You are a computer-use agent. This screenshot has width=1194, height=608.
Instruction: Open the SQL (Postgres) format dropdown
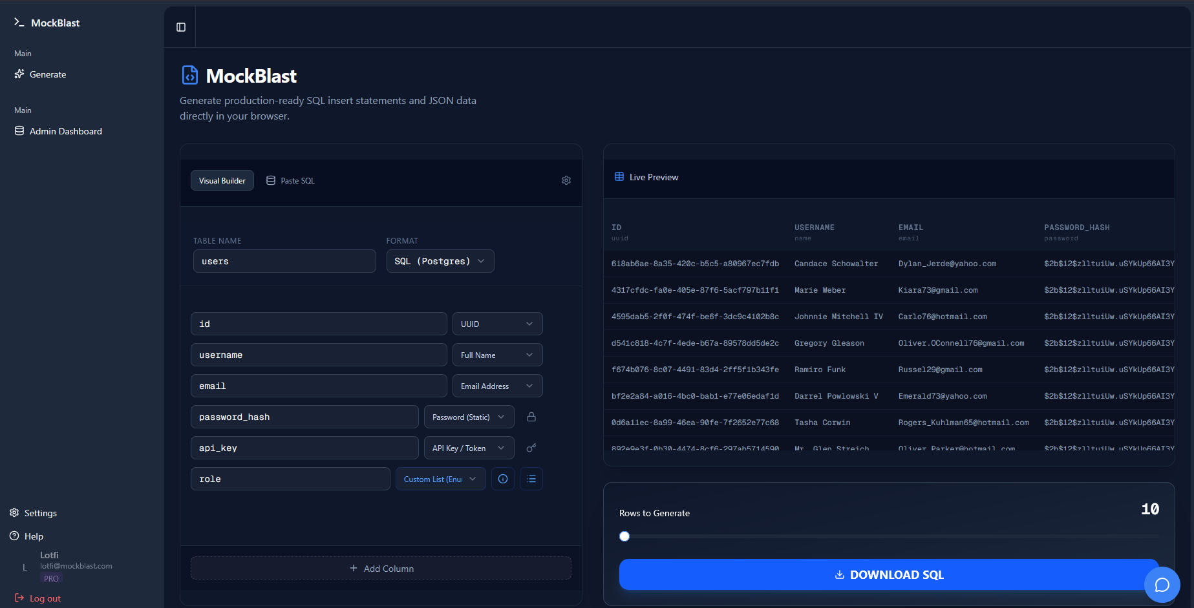[x=440, y=261]
